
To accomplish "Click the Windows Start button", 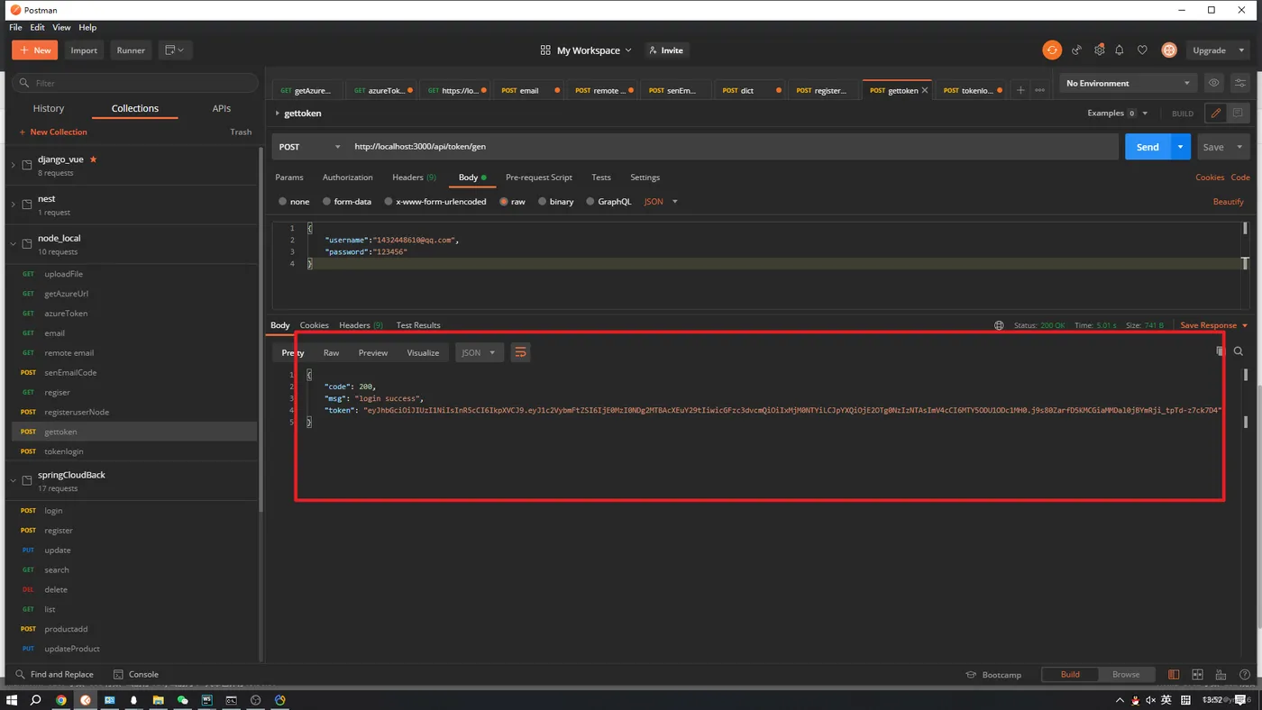I will (x=12, y=700).
